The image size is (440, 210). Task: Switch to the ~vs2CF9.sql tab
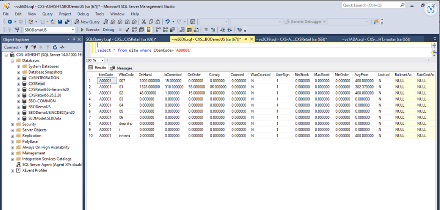pos(291,39)
